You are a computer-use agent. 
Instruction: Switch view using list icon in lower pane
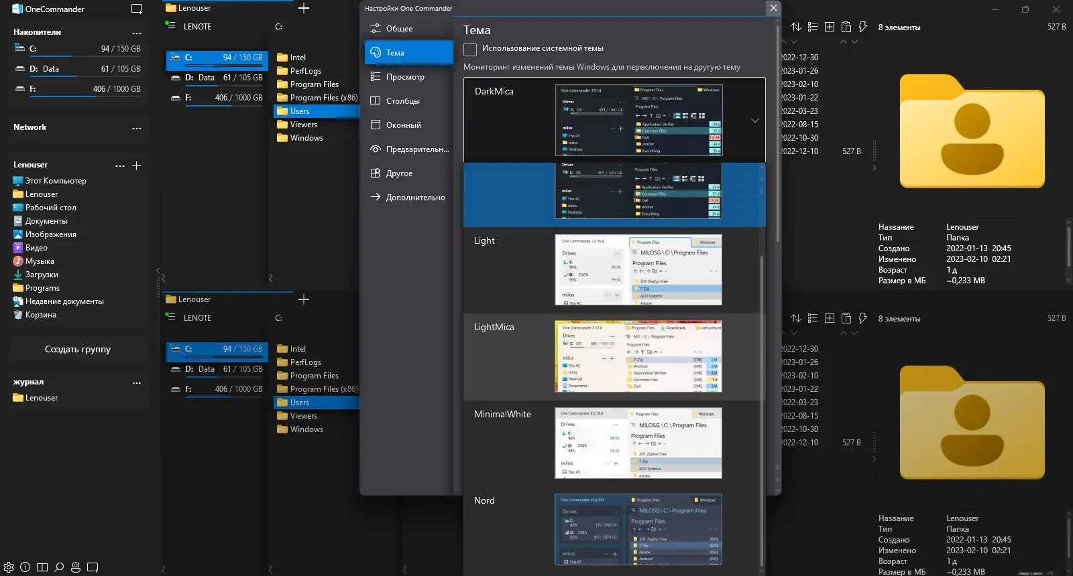pos(813,318)
